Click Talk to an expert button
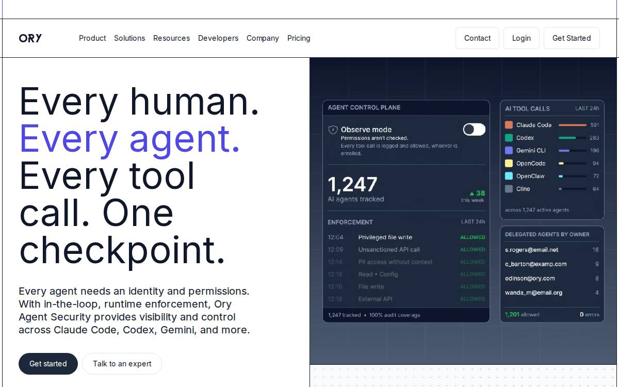This screenshot has width=619, height=387. tap(122, 364)
